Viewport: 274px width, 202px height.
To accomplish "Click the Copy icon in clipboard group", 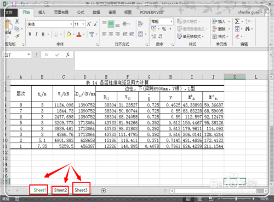I will pyautogui.click(x=17, y=29).
